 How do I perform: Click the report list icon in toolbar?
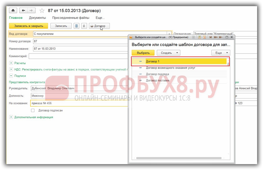[x=77, y=26]
